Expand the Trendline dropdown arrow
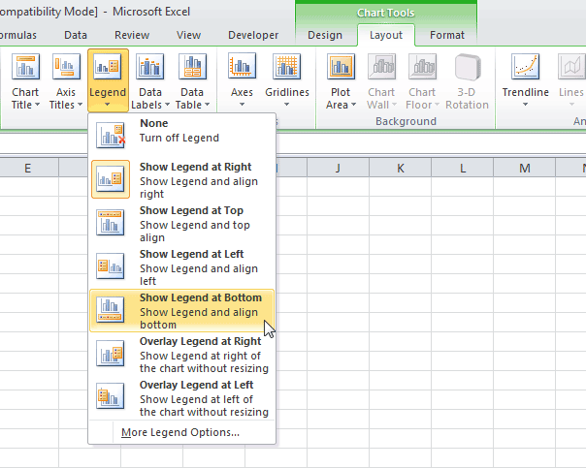586x468 pixels. click(x=525, y=105)
